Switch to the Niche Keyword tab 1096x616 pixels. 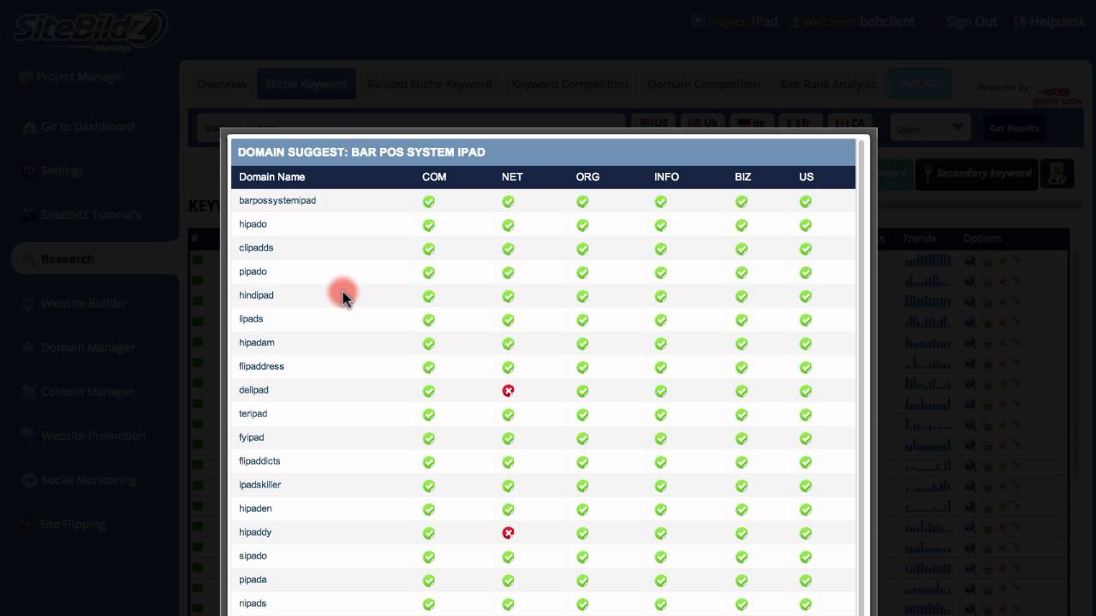point(307,84)
